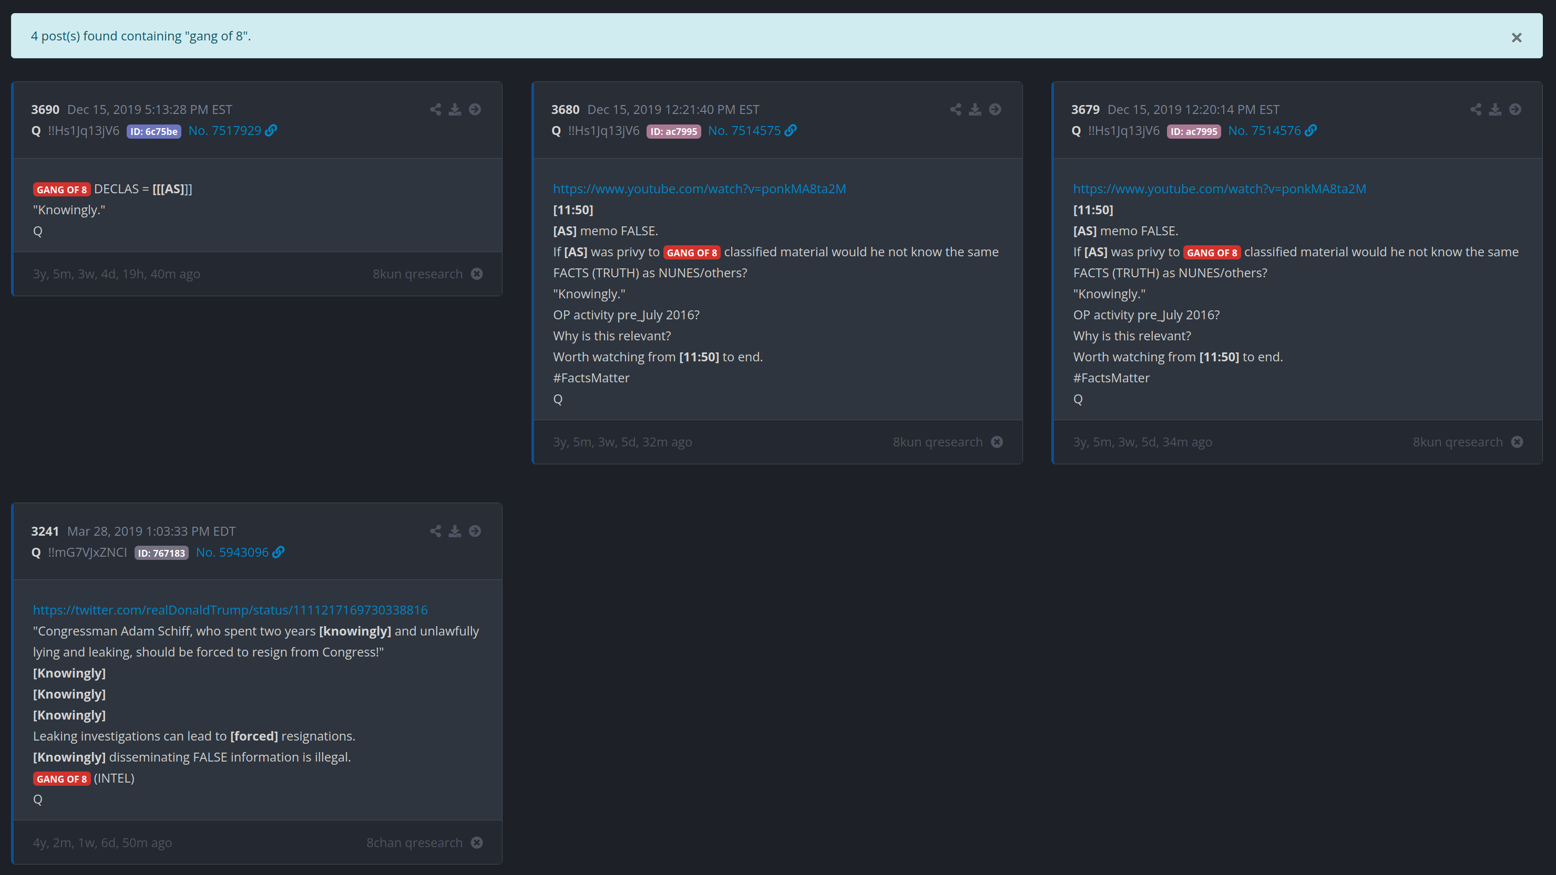Click timestamp Dec 15, 2019 5:13:28 PM EST
This screenshot has height=875, width=1556.
(150, 109)
